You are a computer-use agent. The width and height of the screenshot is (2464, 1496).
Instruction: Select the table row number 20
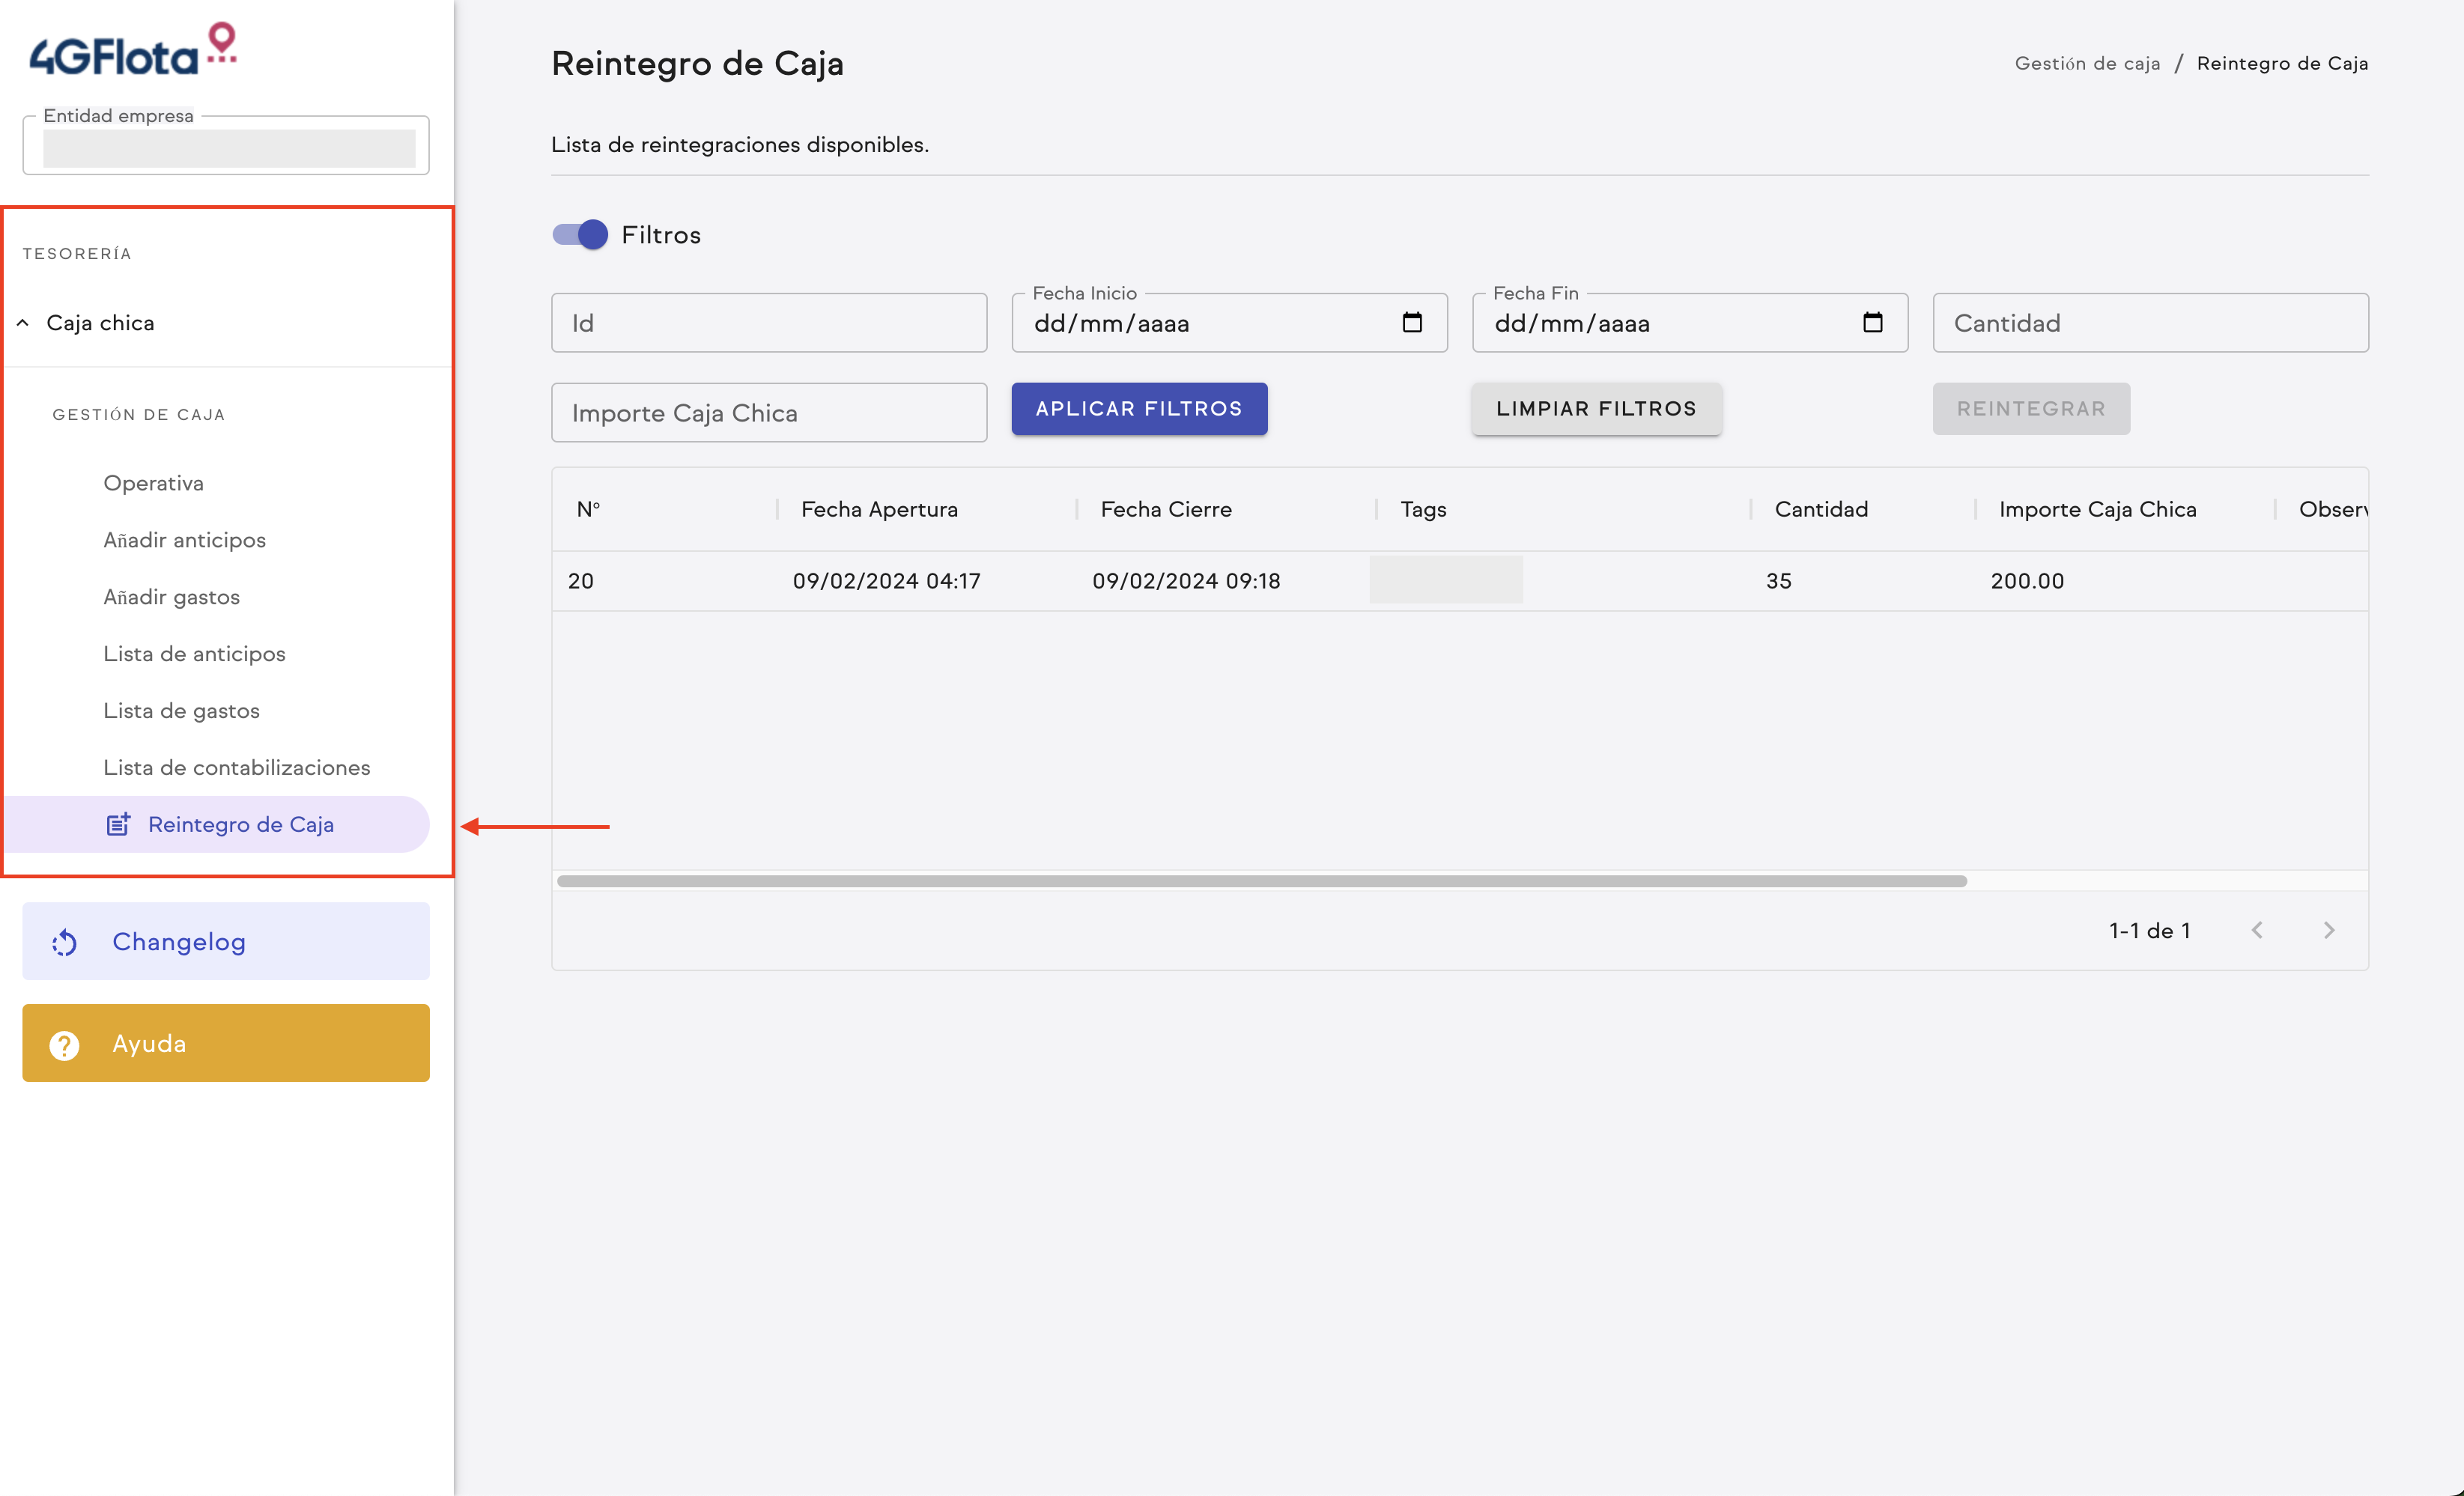pyautogui.click(x=581, y=581)
